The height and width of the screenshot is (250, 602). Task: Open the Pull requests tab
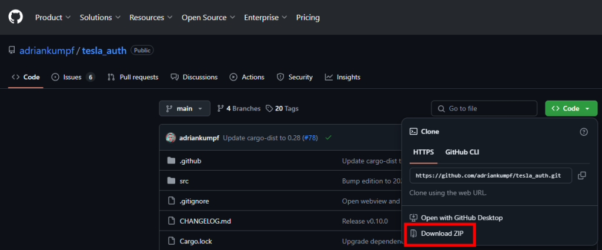pos(133,77)
